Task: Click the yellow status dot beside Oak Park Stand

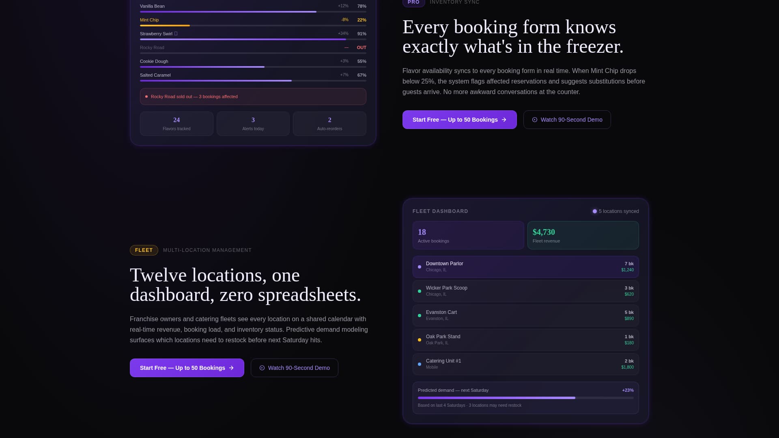Action: pyautogui.click(x=420, y=340)
